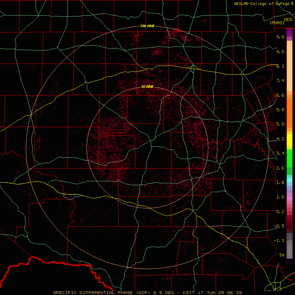Viewport: 295px width, 295px height.
Task: Click the 4.2 value on the color scale
Action: [280, 139]
